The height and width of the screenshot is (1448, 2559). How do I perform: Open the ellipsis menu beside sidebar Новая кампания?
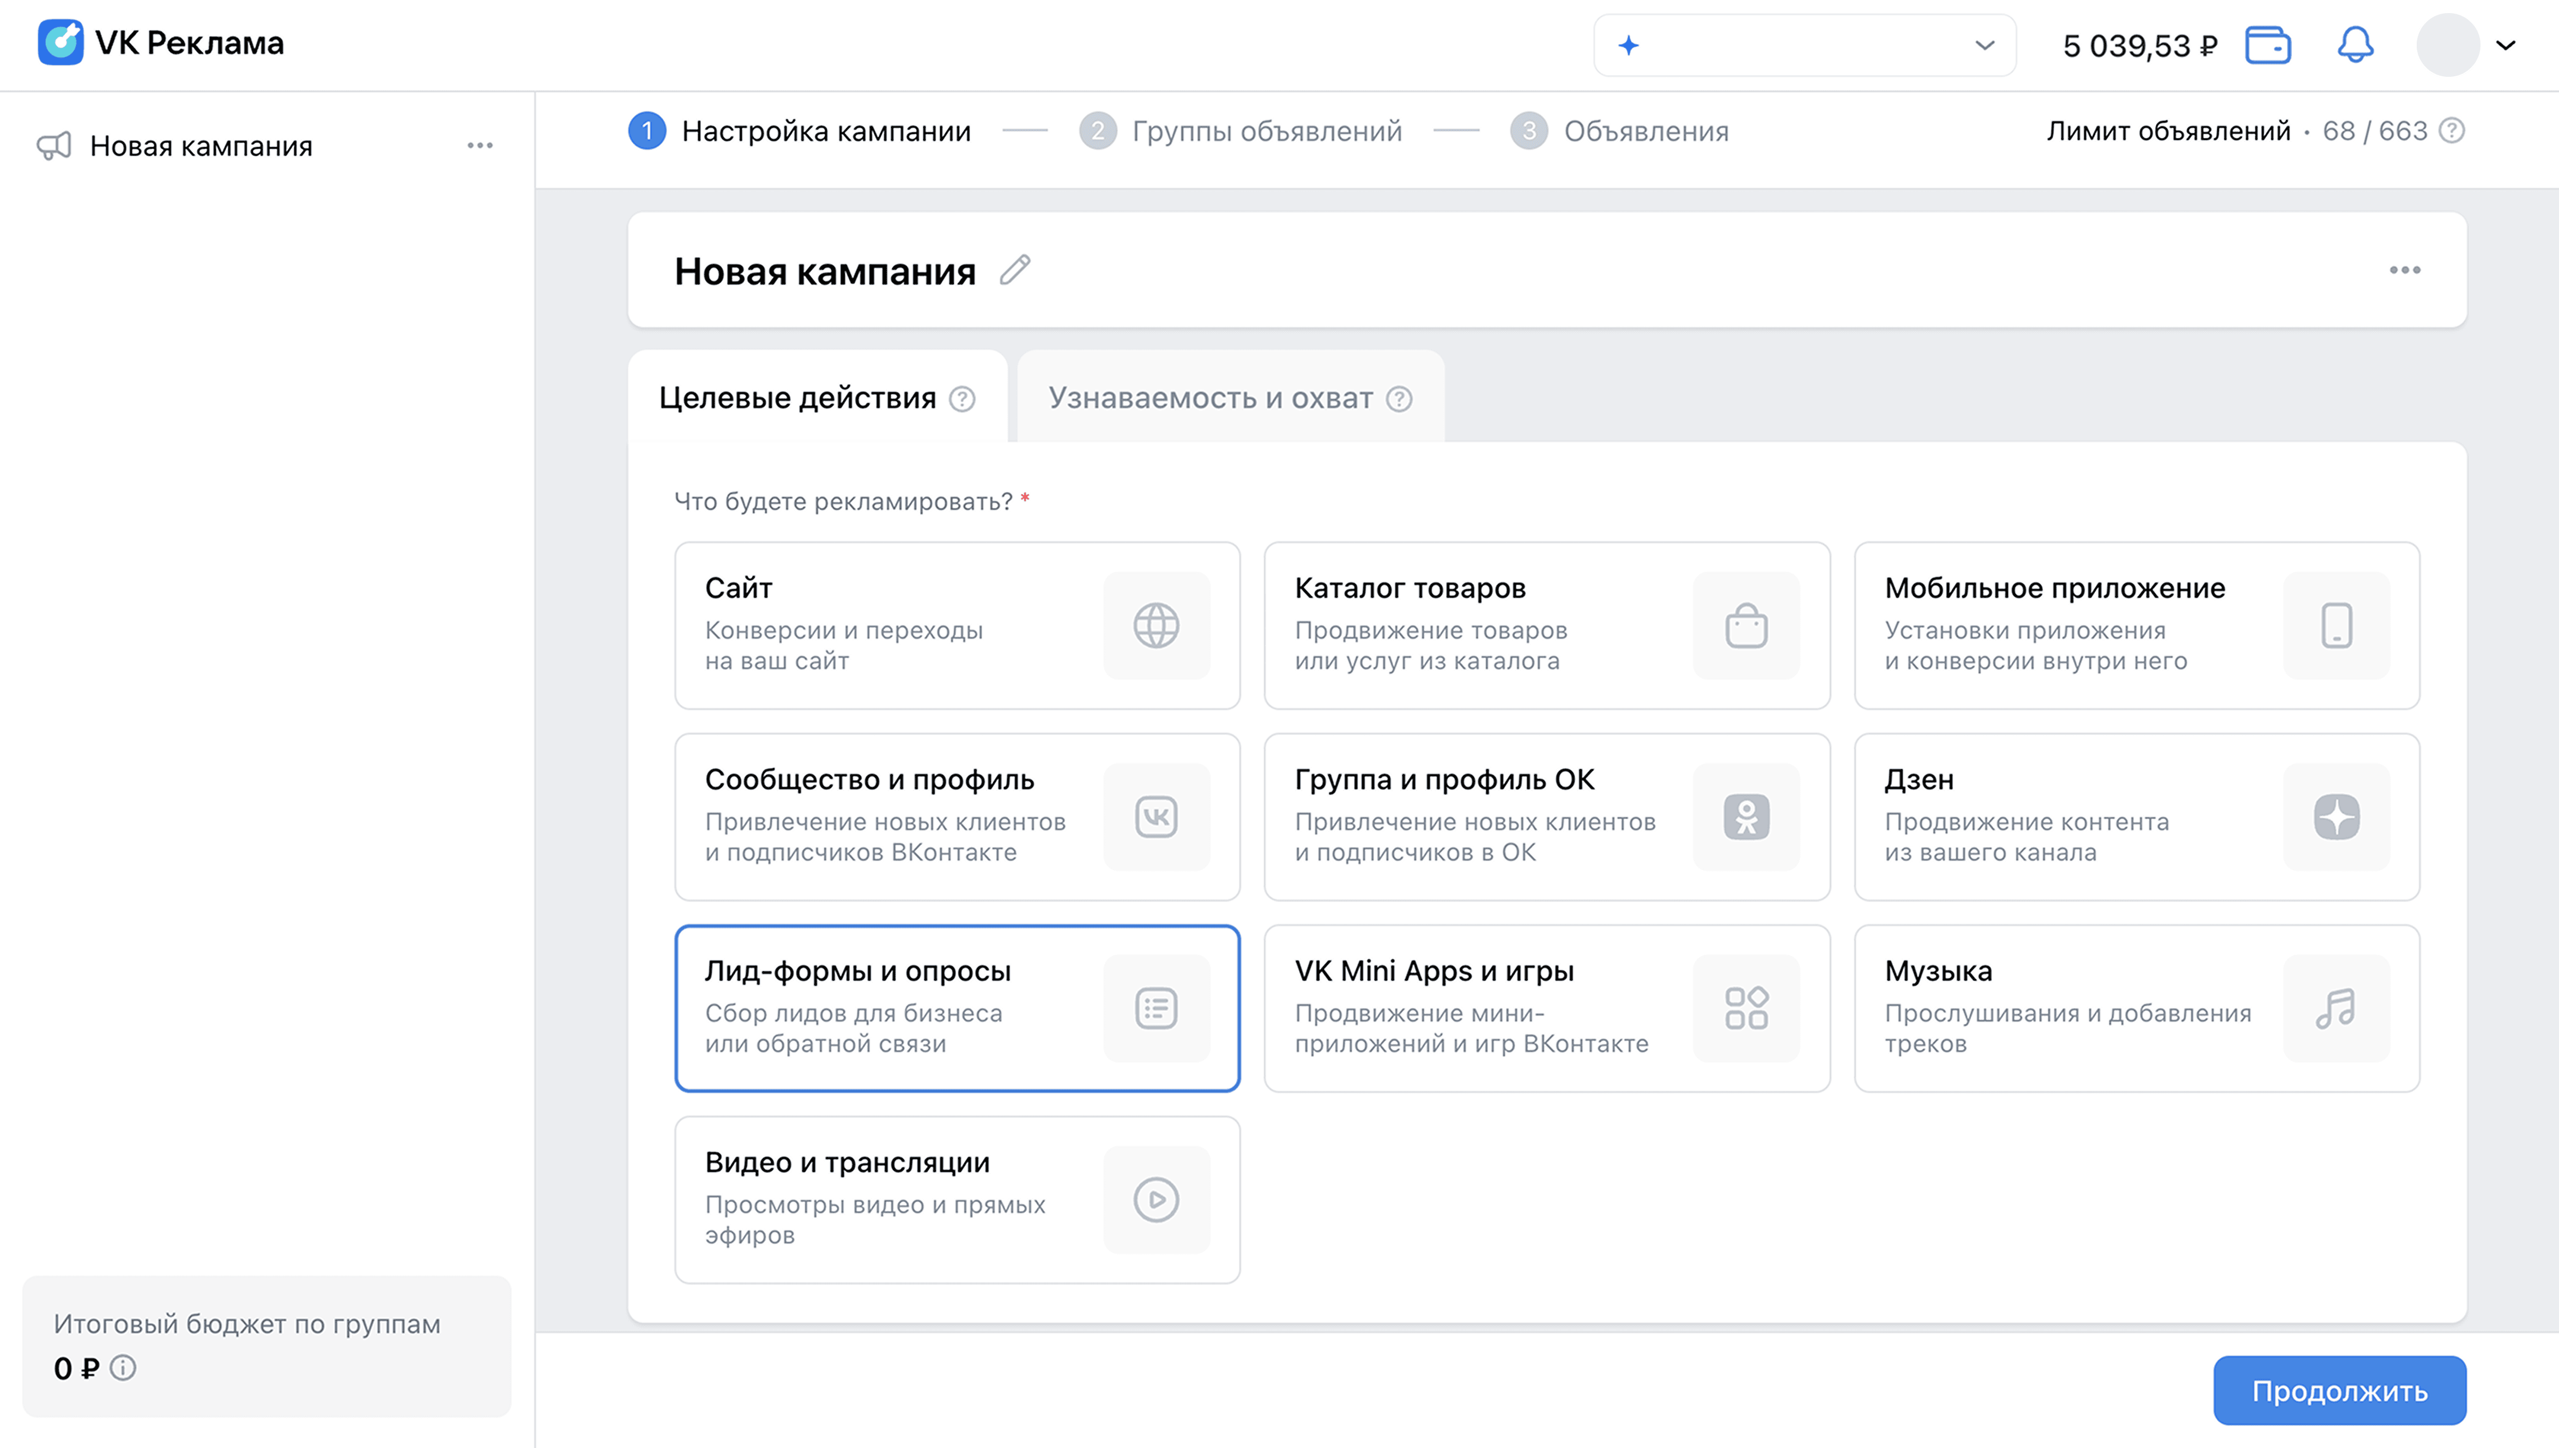[482, 145]
